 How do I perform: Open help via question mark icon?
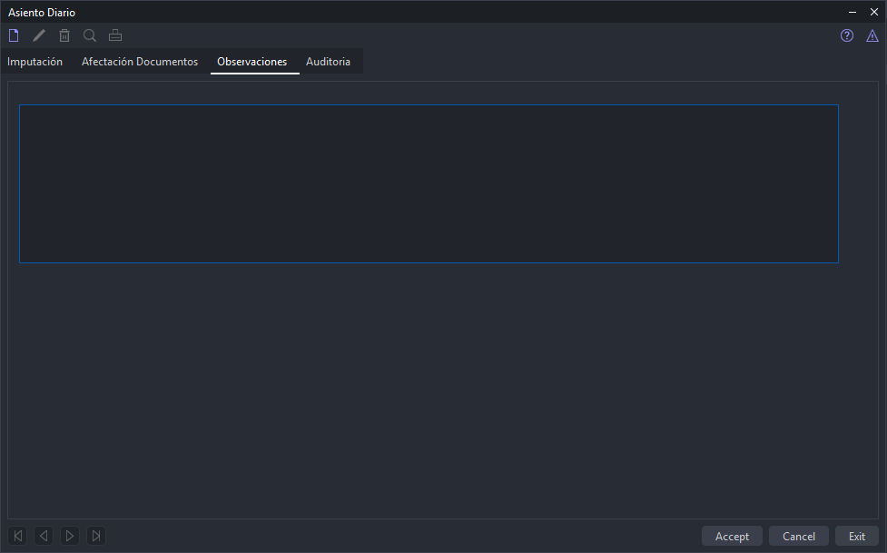[x=847, y=36]
